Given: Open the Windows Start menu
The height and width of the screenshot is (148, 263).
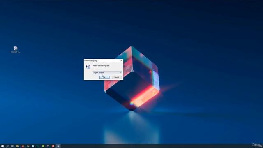Looking at the screenshot, I should 2,146.
